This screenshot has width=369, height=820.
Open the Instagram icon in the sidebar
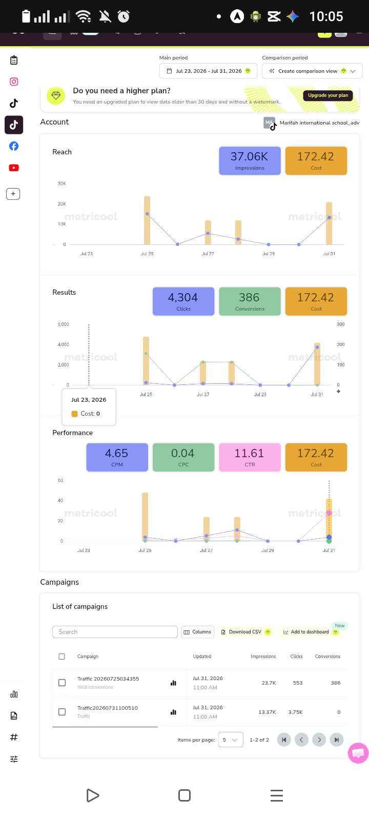14,81
